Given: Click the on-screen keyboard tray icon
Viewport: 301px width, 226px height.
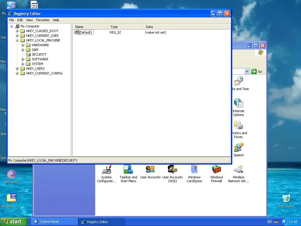Looking at the screenshot, I should pos(276,222).
